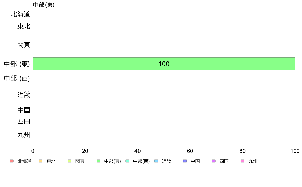Click the 中部(東) green legend swatch

pos(98,161)
